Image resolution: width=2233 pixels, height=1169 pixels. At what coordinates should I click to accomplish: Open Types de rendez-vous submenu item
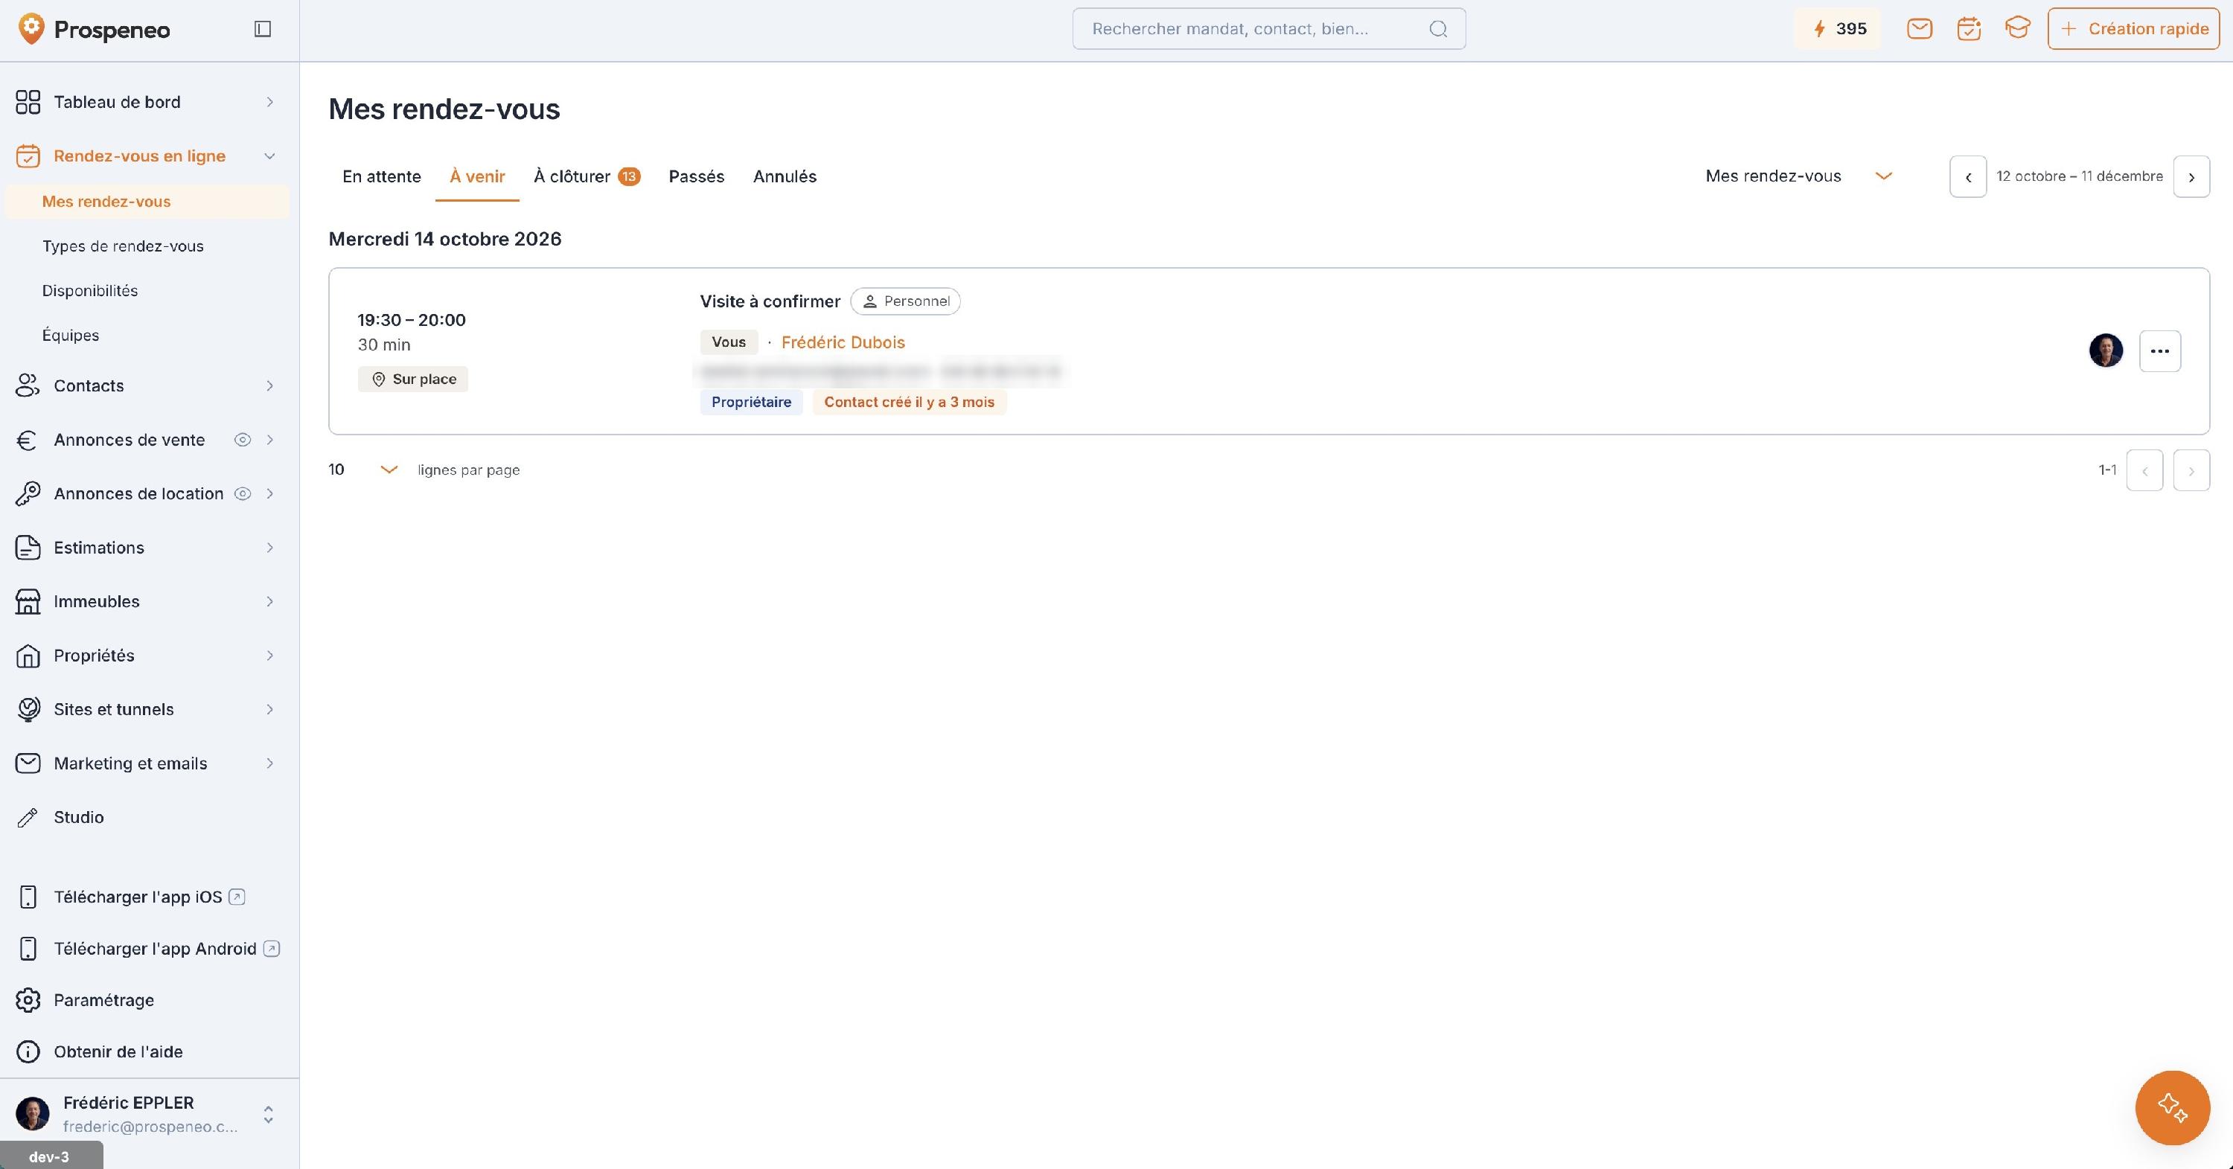point(123,246)
